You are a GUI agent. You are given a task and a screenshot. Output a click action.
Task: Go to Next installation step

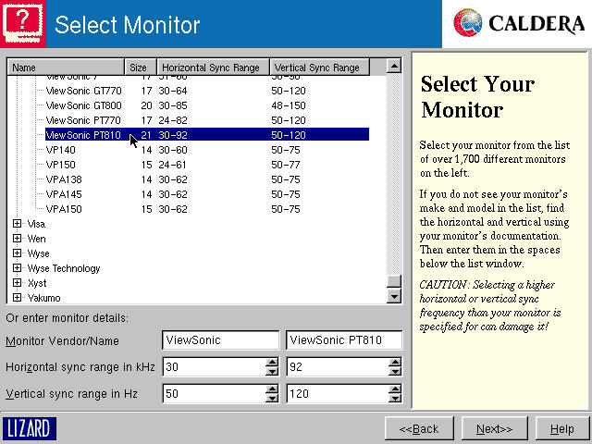pos(494,429)
